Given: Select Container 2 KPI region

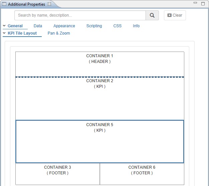Looking at the screenshot, I should (99, 98).
